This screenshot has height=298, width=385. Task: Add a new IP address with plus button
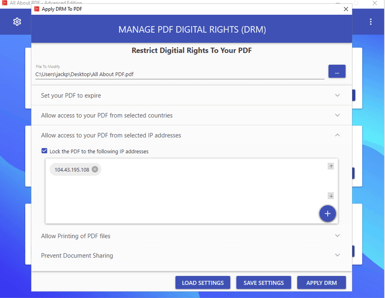(328, 214)
